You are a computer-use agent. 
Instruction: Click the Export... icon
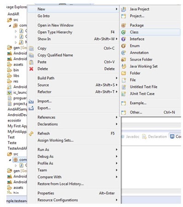click(x=31, y=108)
